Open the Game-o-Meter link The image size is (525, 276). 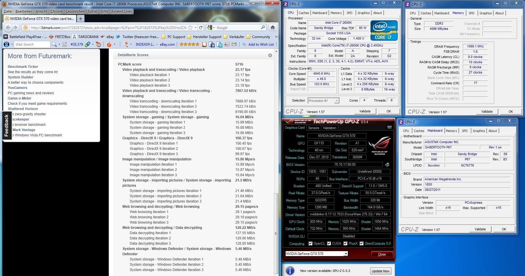[x=19, y=98]
